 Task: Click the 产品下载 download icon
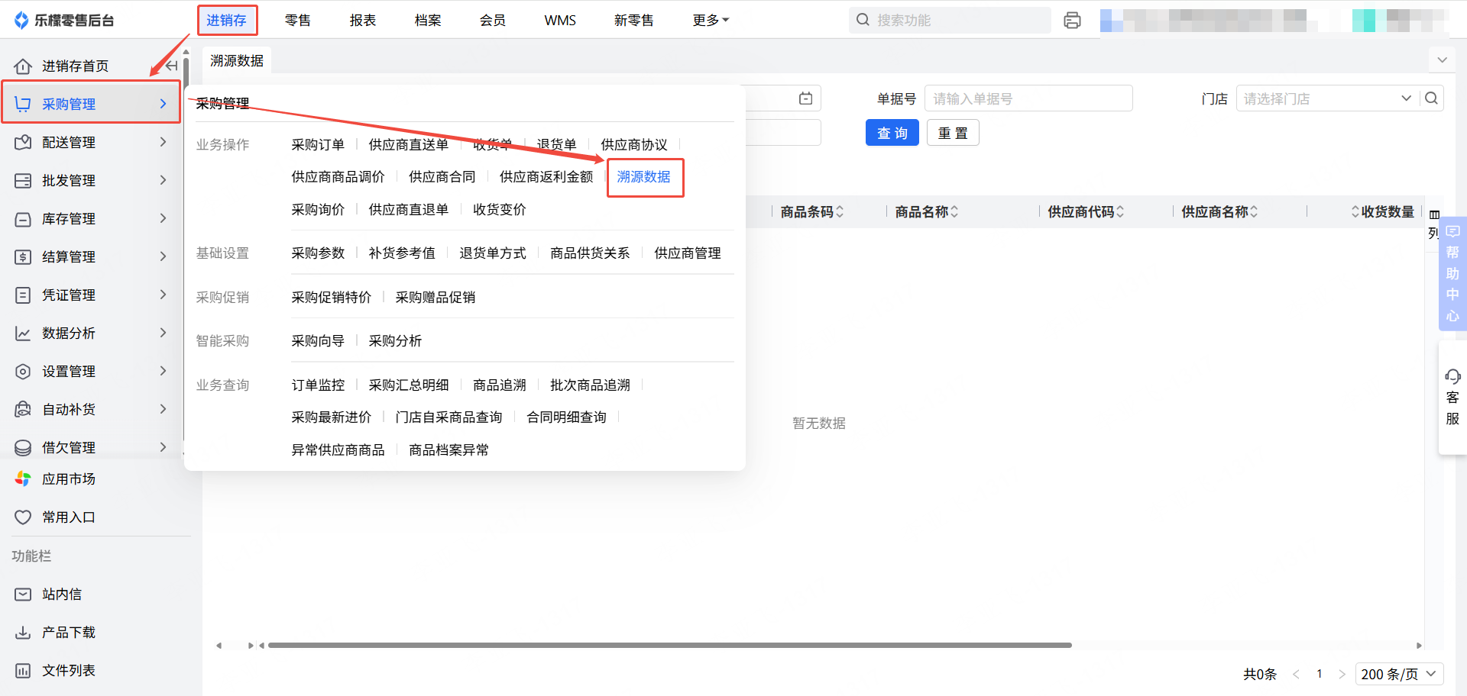pyautogui.click(x=23, y=633)
